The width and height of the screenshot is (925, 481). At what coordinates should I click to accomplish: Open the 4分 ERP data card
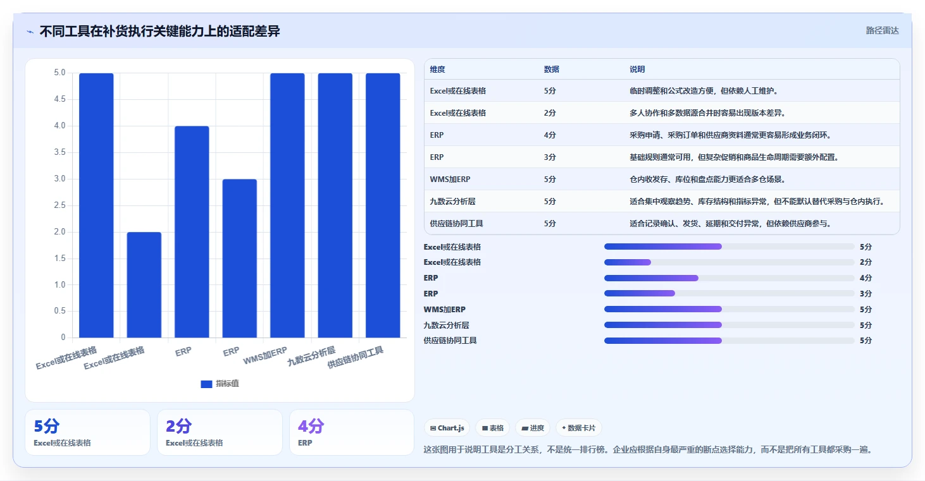(352, 432)
